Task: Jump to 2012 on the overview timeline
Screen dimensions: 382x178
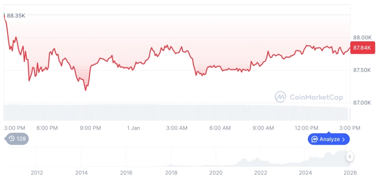Action: tap(36, 172)
